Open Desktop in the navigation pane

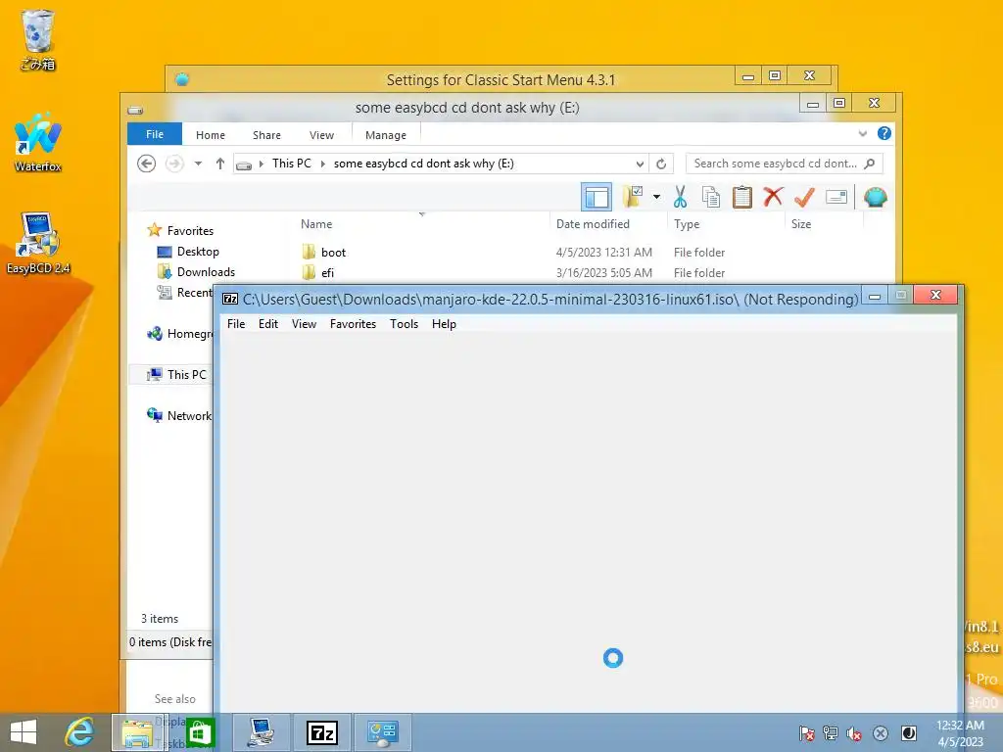pyautogui.click(x=198, y=252)
